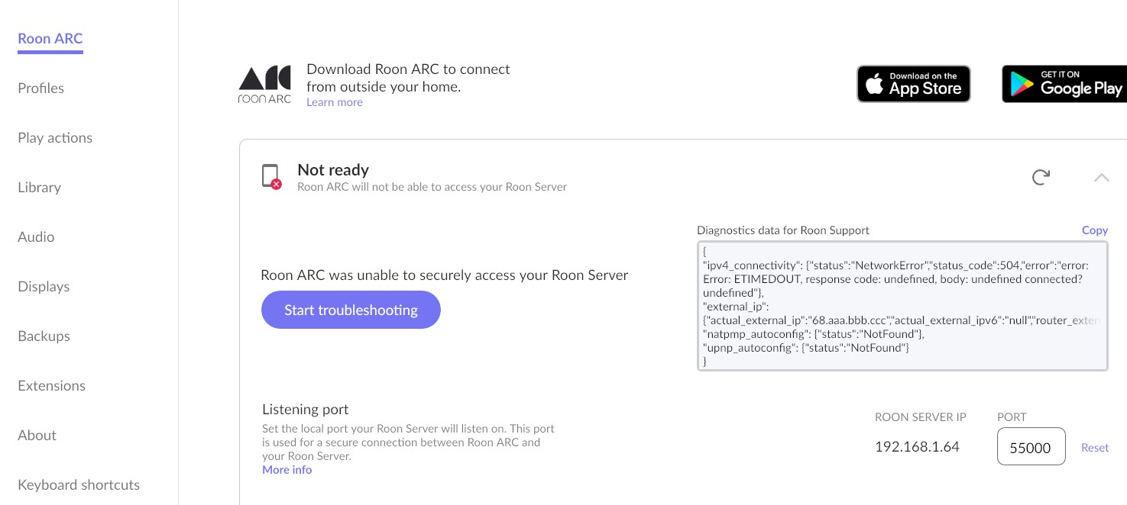Refresh the connectivity status check
Image resolution: width=1127 pixels, height=505 pixels.
coord(1041,177)
